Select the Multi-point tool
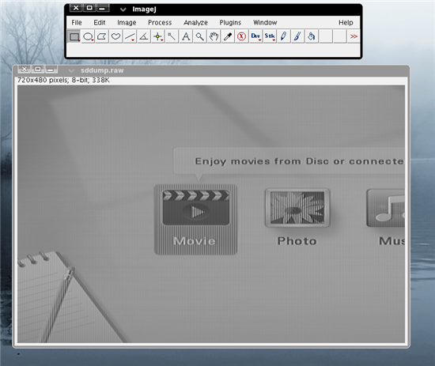Screen dimensions: 435x366 158,36
